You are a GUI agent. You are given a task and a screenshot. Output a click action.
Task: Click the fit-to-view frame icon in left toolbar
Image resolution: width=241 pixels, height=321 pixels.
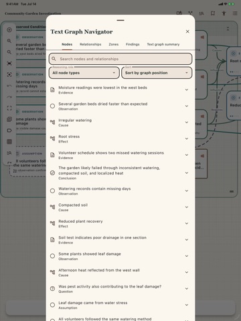click(x=9, y=64)
